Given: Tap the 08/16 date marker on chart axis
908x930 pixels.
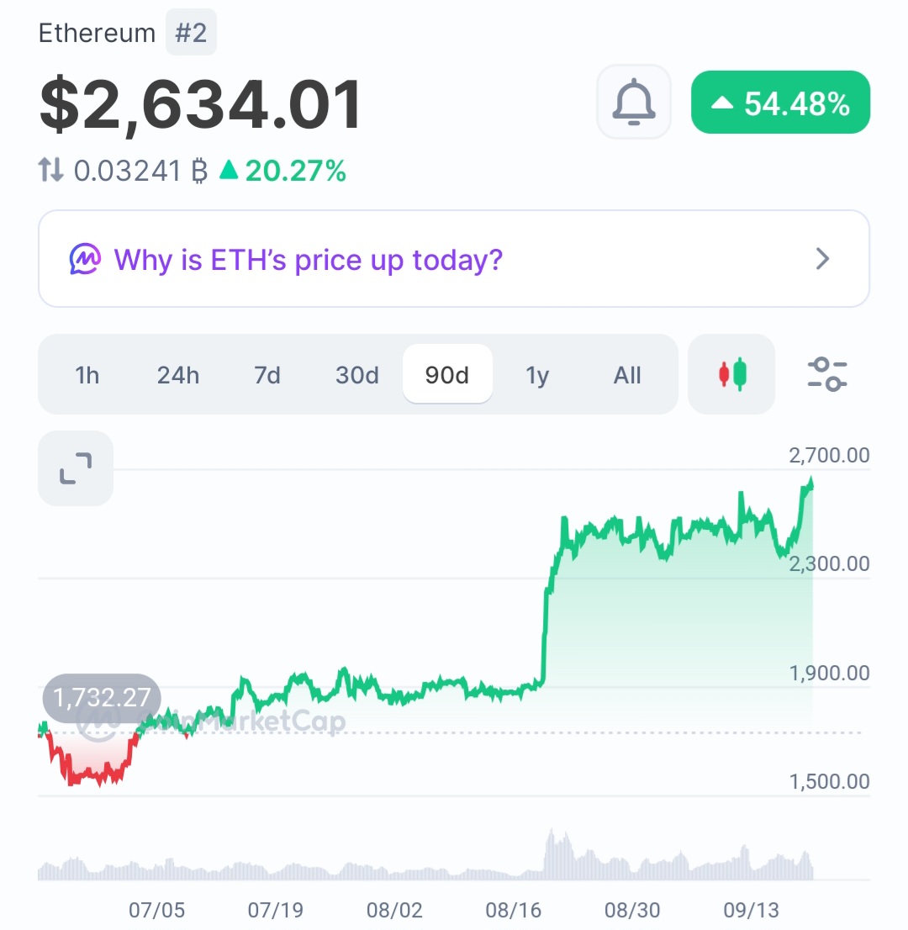Looking at the screenshot, I should tap(514, 909).
